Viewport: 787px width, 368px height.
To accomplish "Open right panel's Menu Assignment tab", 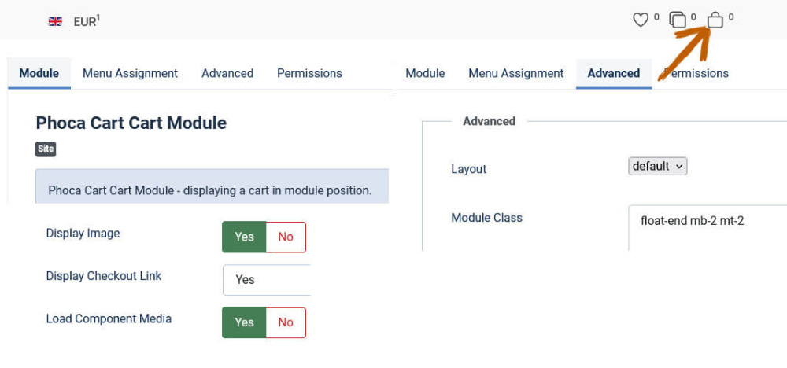I will coord(516,73).
